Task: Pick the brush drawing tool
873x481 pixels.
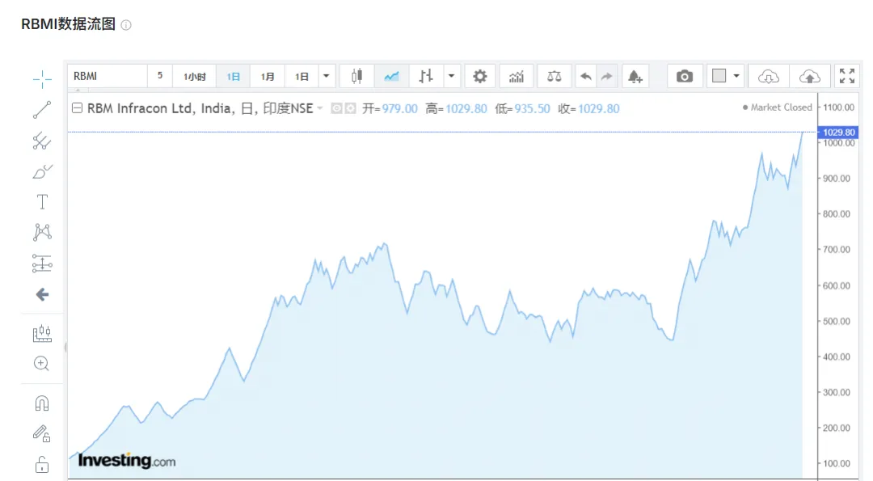Action: click(42, 171)
